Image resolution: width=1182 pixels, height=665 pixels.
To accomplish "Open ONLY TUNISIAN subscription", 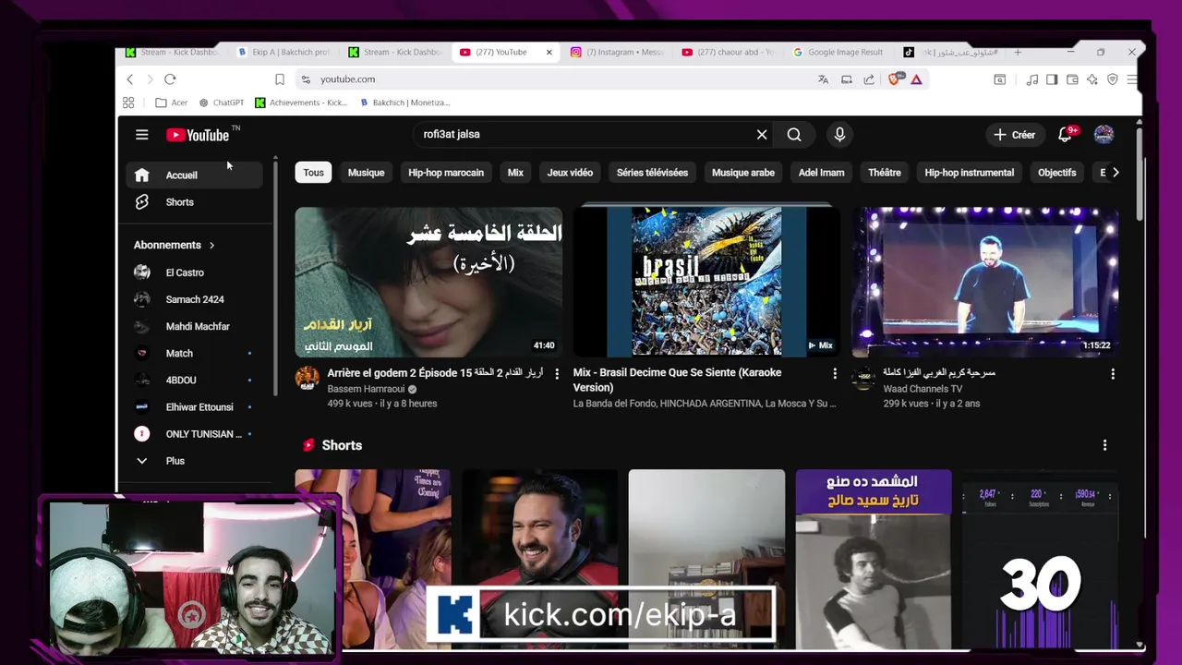I will (x=194, y=434).
